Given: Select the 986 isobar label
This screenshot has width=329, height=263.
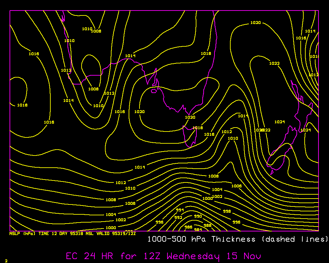Looking at the screenshot, I should pyautogui.click(x=188, y=227).
